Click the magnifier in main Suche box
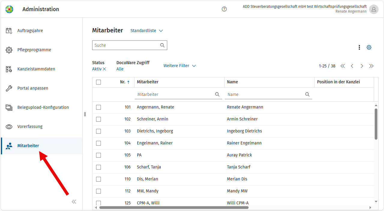The width and height of the screenshot is (384, 211). tap(162, 45)
